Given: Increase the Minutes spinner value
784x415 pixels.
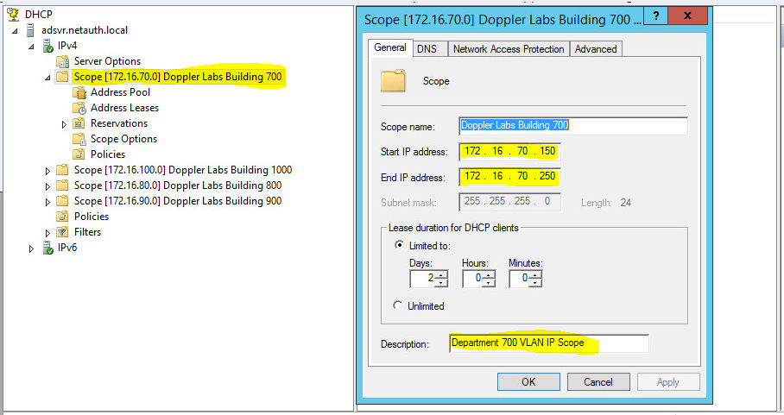Looking at the screenshot, I should [x=535, y=274].
